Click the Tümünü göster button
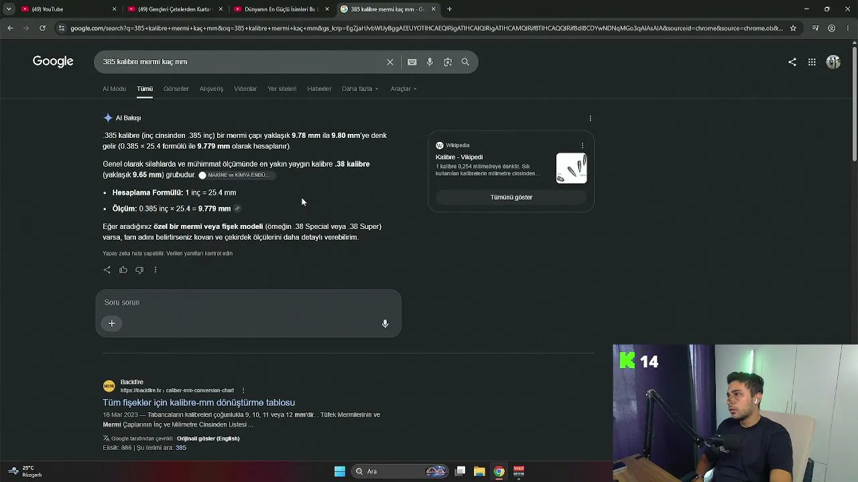Viewport: 858px width, 482px height. pyautogui.click(x=511, y=197)
